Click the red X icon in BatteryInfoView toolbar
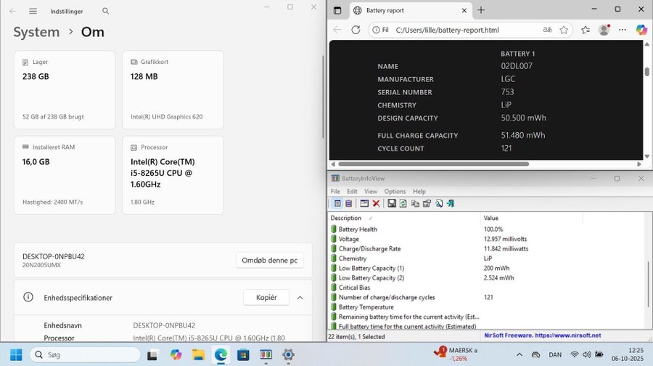The height and width of the screenshot is (366, 653). (x=376, y=203)
